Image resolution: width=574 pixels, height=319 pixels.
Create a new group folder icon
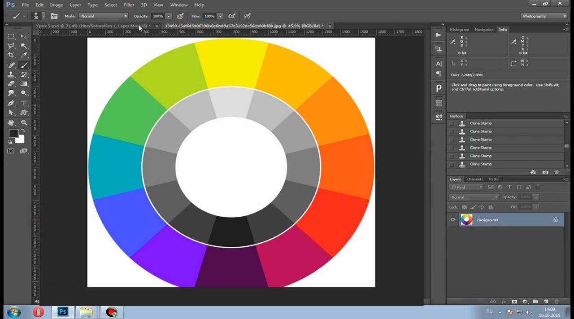click(x=535, y=302)
